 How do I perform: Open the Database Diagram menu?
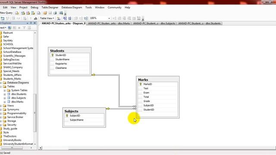pyautogui.click(x=72, y=7)
